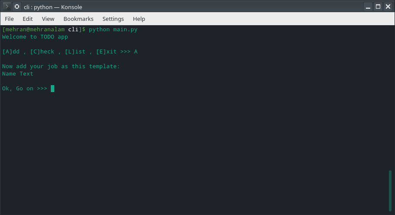Open the Settings menu
Image resolution: width=395 pixels, height=215 pixels.
(x=113, y=19)
